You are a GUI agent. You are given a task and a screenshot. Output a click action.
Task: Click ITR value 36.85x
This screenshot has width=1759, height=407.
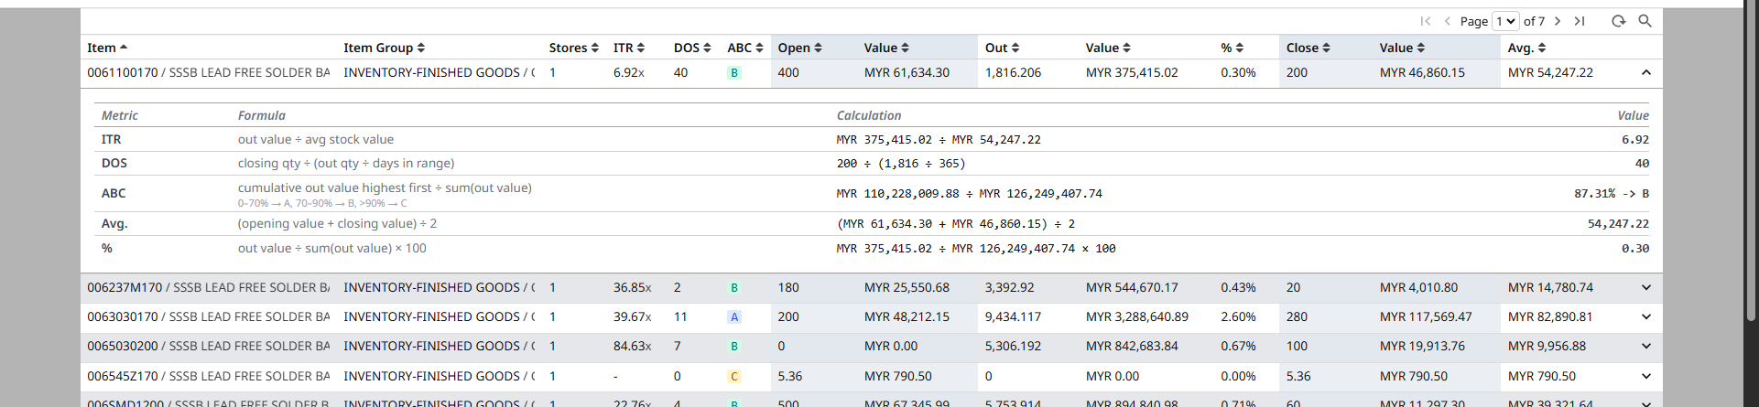click(633, 287)
